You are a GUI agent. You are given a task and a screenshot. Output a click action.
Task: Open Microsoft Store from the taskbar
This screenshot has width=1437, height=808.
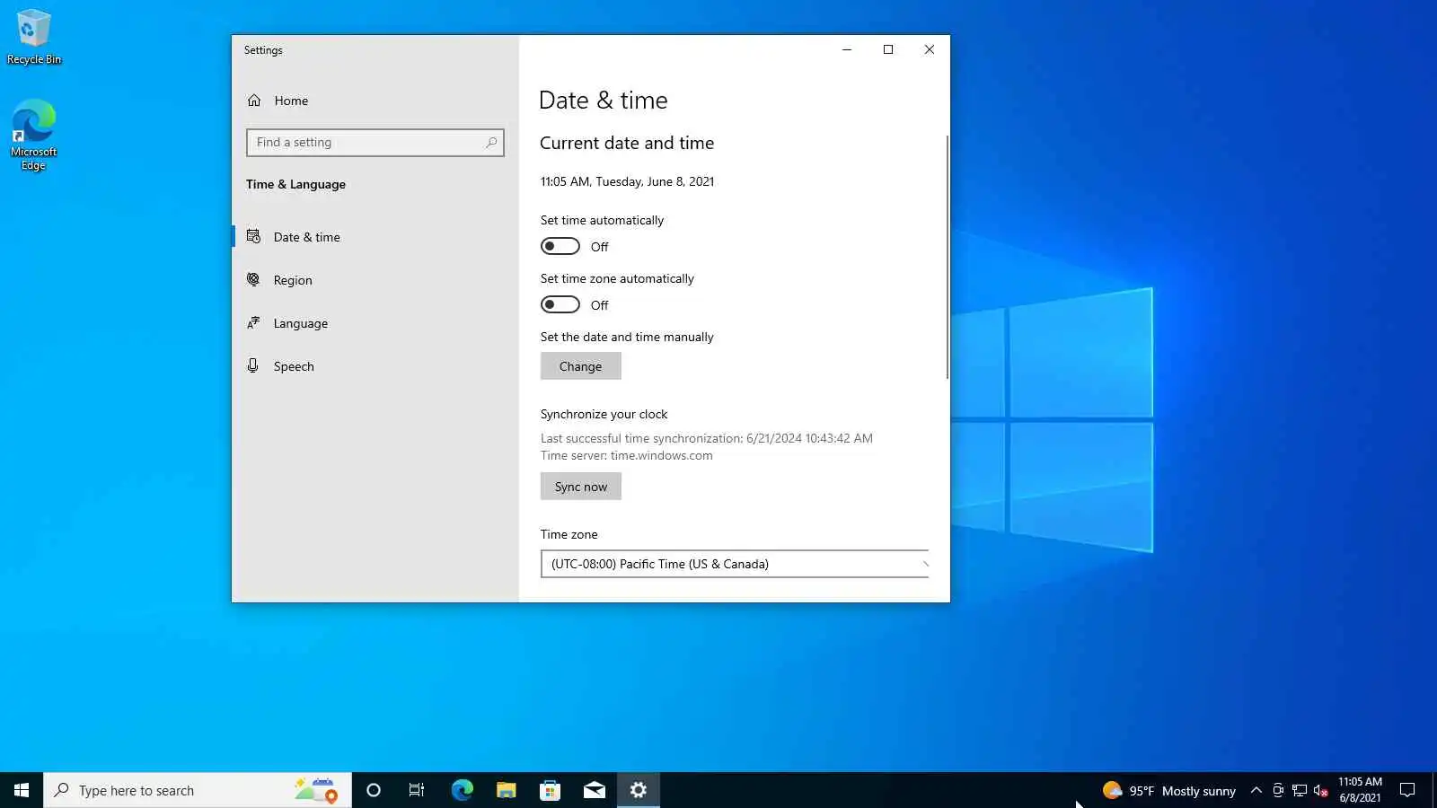click(550, 790)
